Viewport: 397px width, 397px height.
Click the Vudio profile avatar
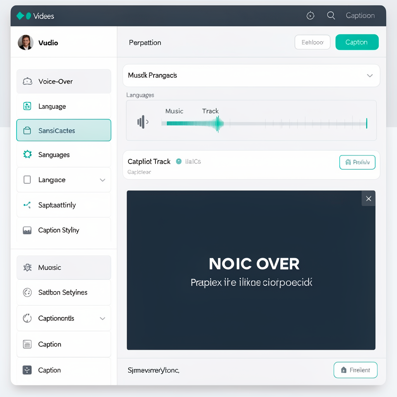(26, 43)
